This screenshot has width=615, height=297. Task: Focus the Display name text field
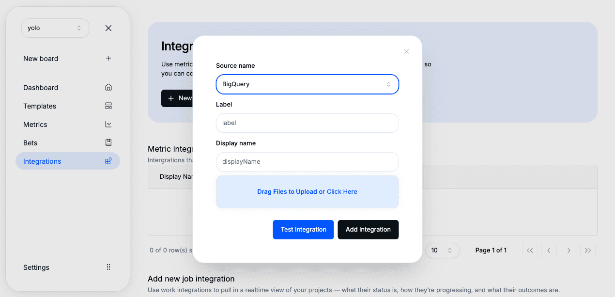click(x=307, y=162)
